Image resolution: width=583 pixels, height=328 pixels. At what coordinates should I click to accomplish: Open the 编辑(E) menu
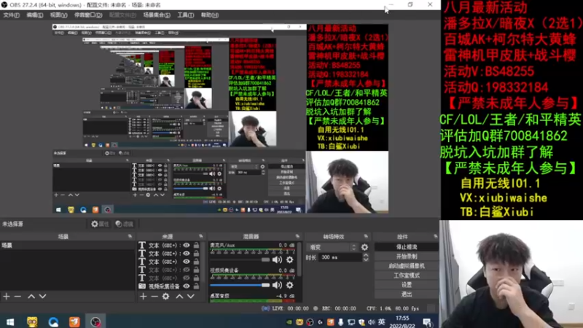pos(34,15)
